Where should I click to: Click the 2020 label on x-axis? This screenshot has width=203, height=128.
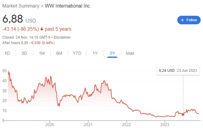pyautogui.click(x=50, y=124)
